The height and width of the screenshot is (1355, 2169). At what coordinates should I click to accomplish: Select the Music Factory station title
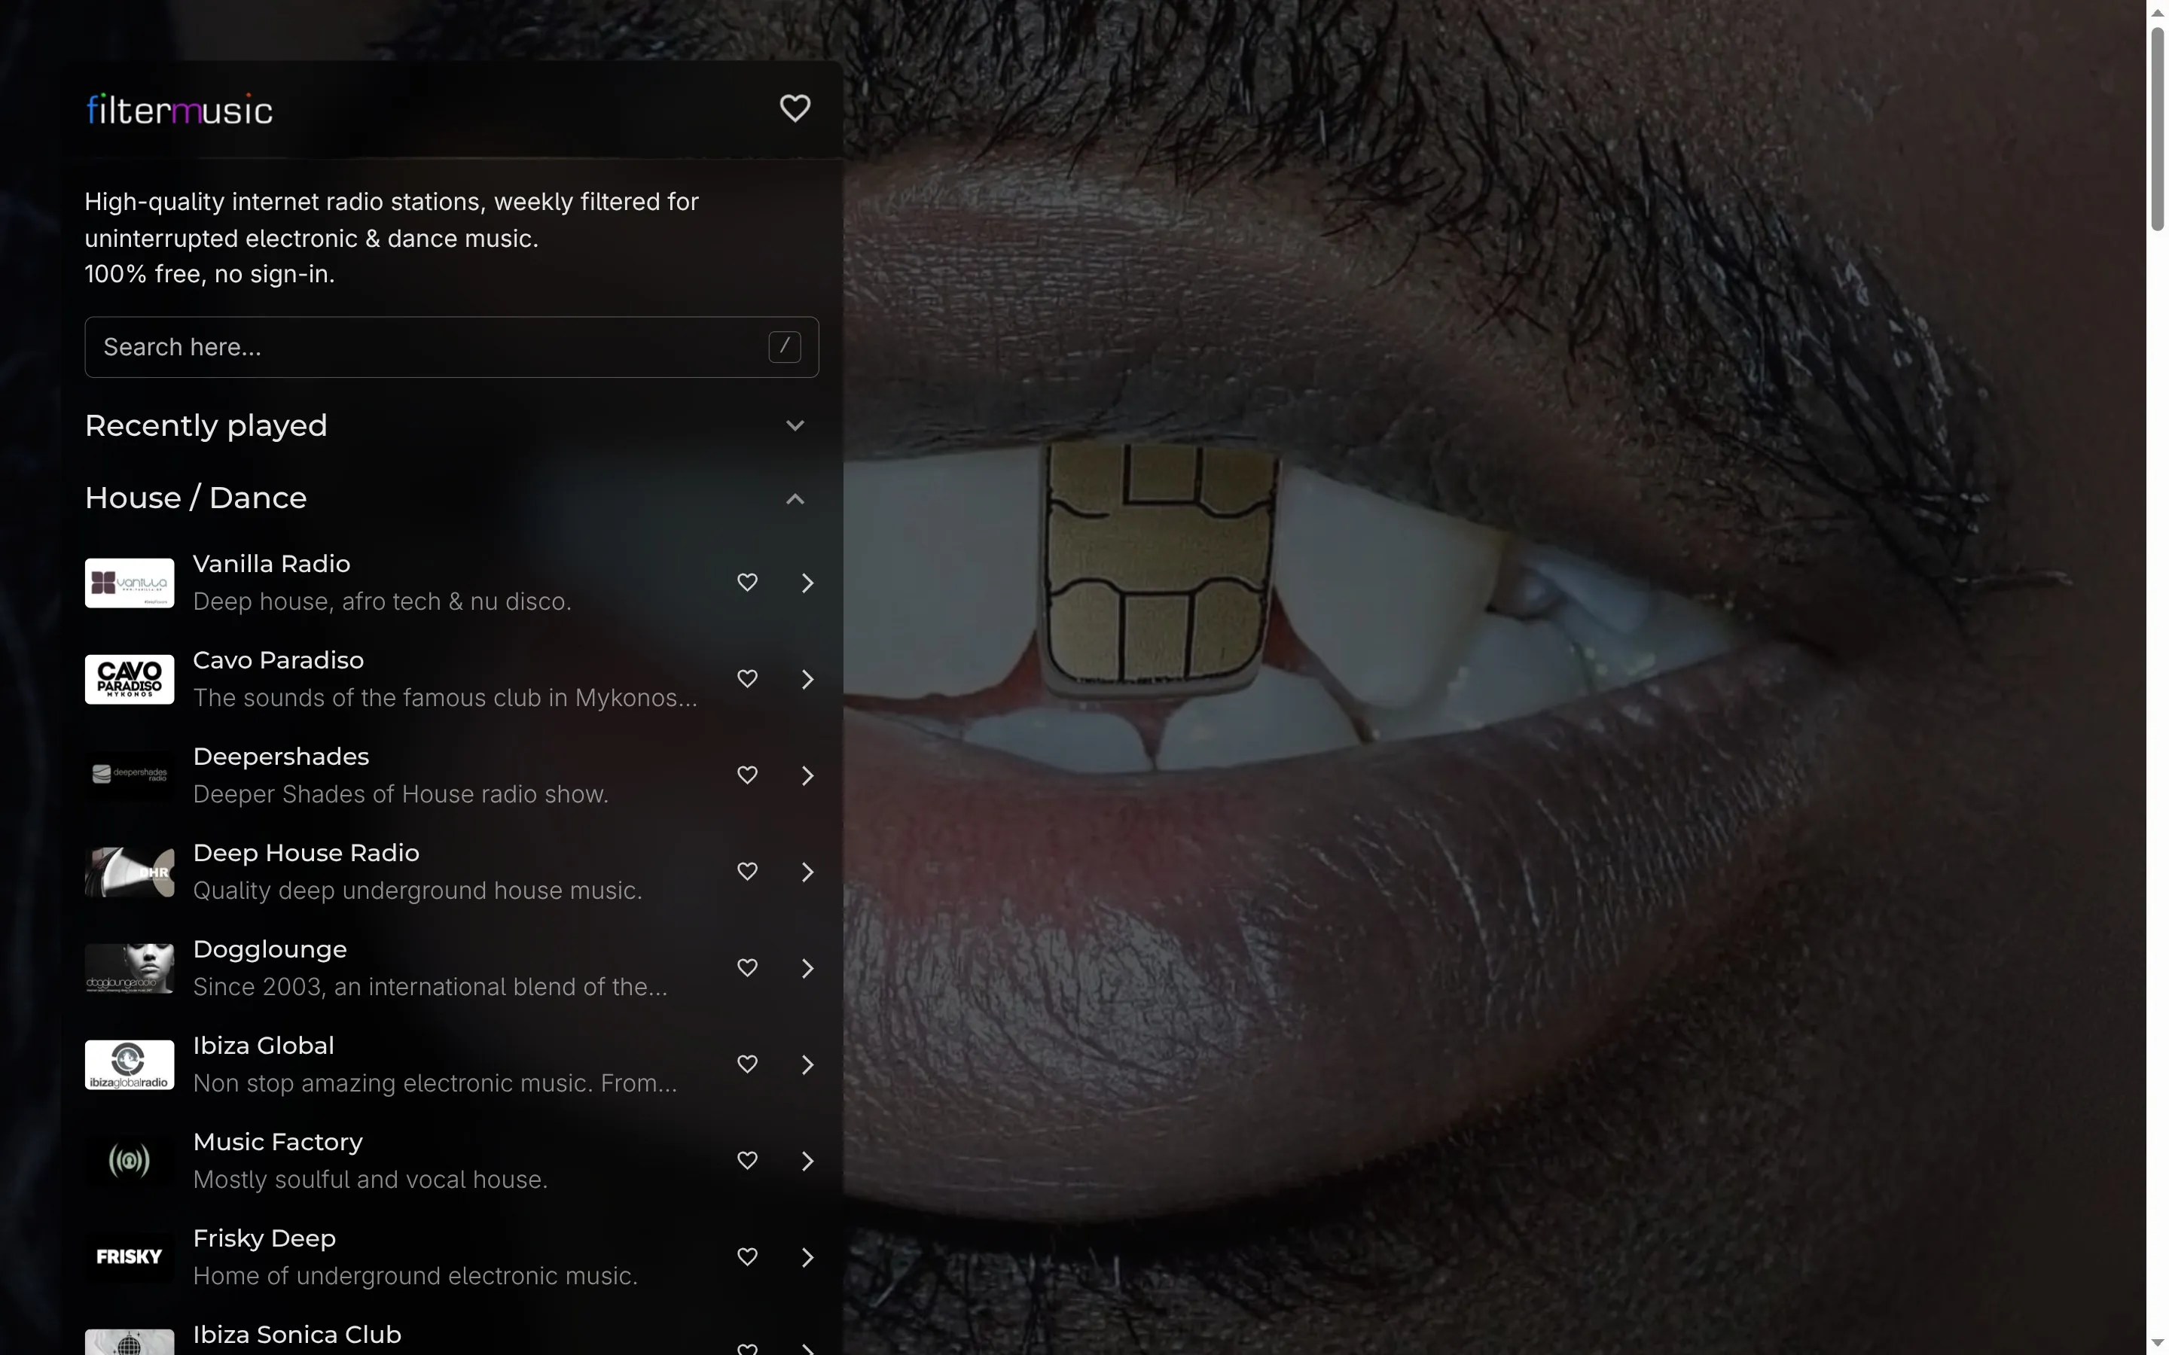278,1142
